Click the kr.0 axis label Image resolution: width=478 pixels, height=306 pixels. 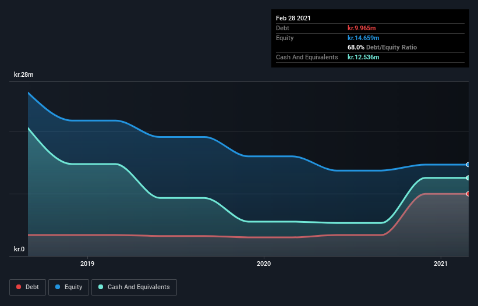coord(19,249)
